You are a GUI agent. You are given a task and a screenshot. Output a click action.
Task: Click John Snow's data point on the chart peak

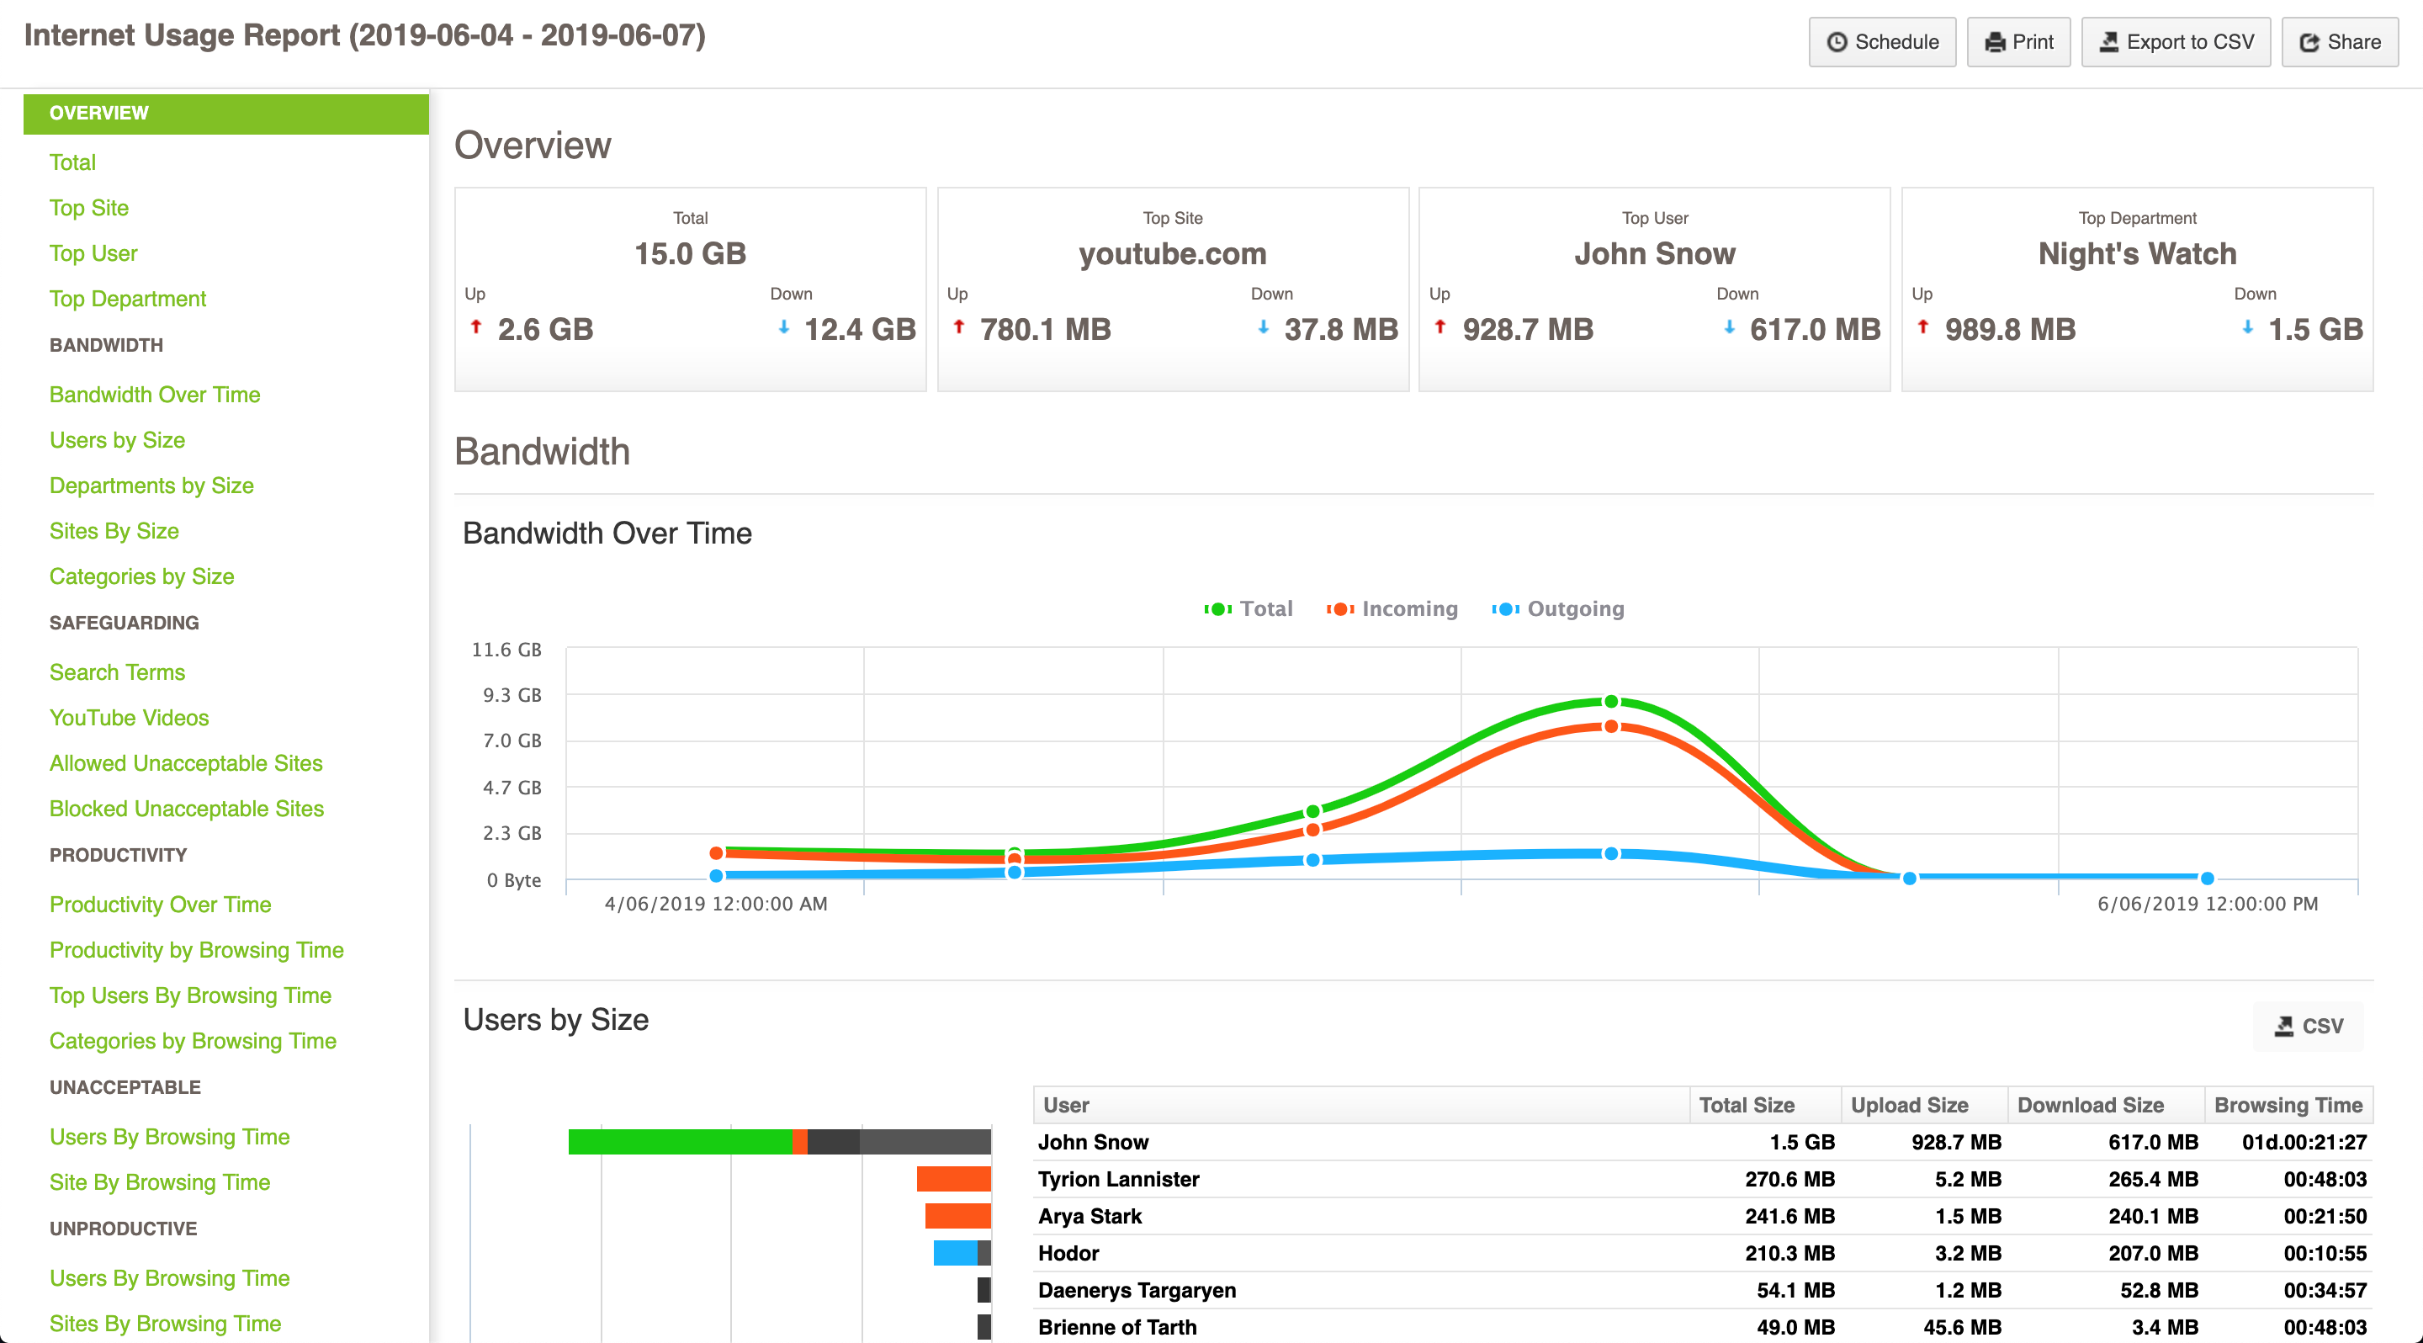pyautogui.click(x=1610, y=700)
